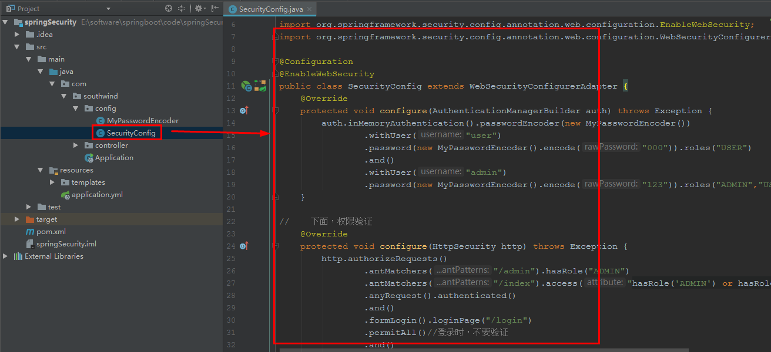The height and width of the screenshot is (352, 771).
Task: Click the blue java source folder icon
Action: click(53, 72)
